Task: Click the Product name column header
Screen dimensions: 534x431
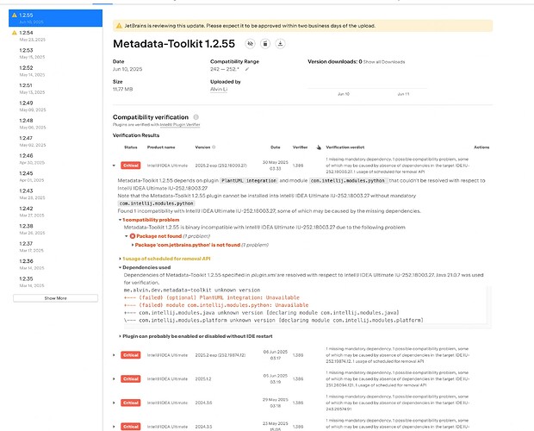Action: coord(161,147)
